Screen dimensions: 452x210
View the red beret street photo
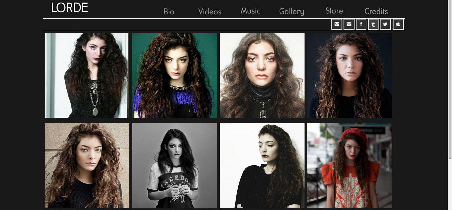coord(350,166)
